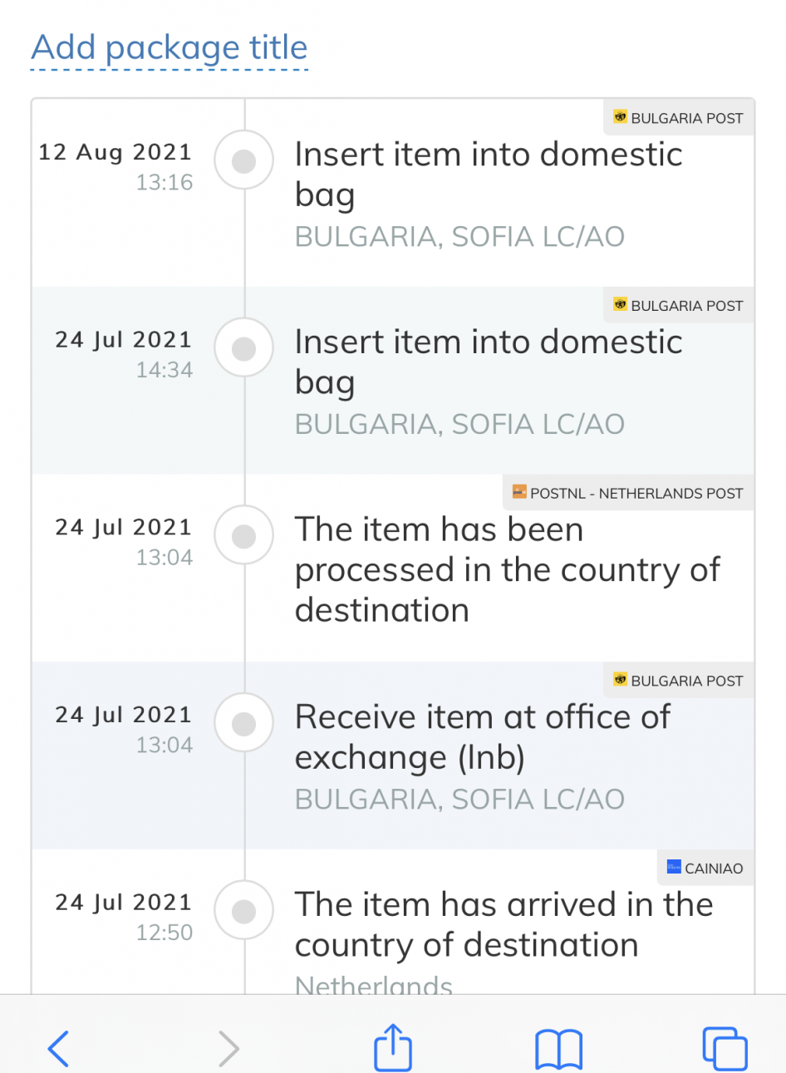786x1073 pixels.
Task: Open the Safari share sheet
Action: (x=393, y=1046)
